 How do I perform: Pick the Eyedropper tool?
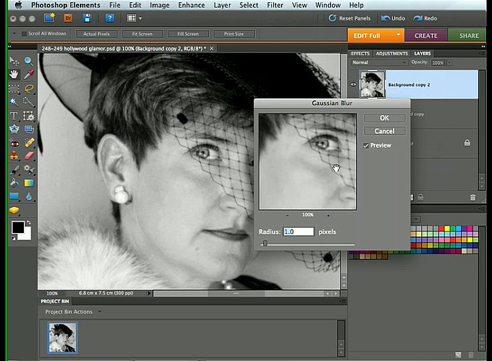[x=29, y=75]
